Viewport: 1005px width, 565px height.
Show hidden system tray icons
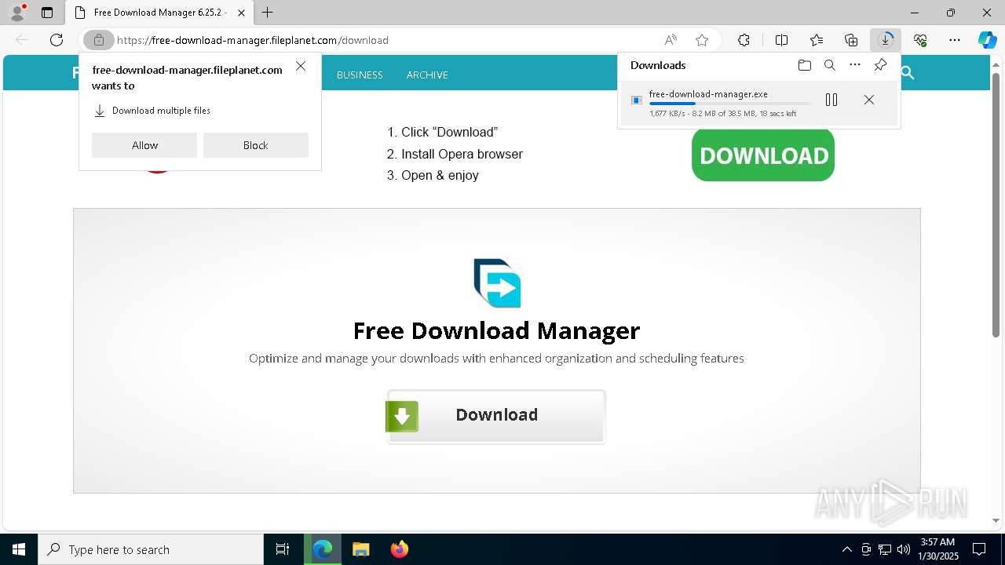pos(846,549)
